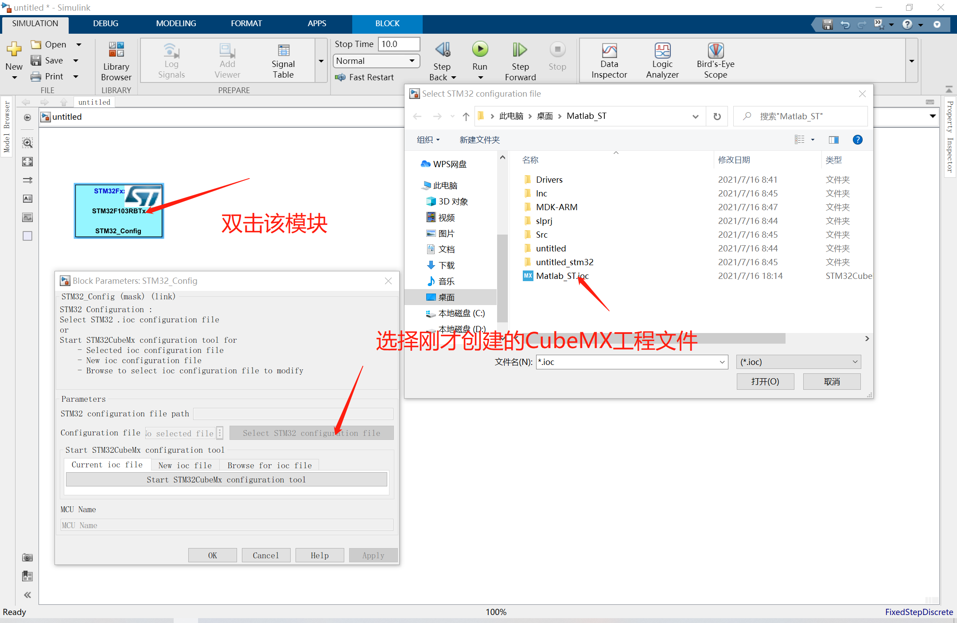Click the Annotation text palette icon
This screenshot has height=623, width=957.
(27, 199)
